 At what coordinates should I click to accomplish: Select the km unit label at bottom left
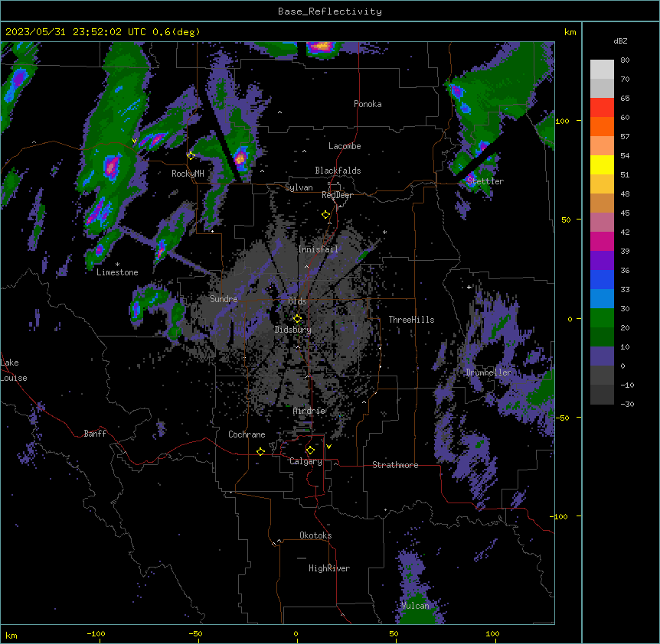[11, 636]
